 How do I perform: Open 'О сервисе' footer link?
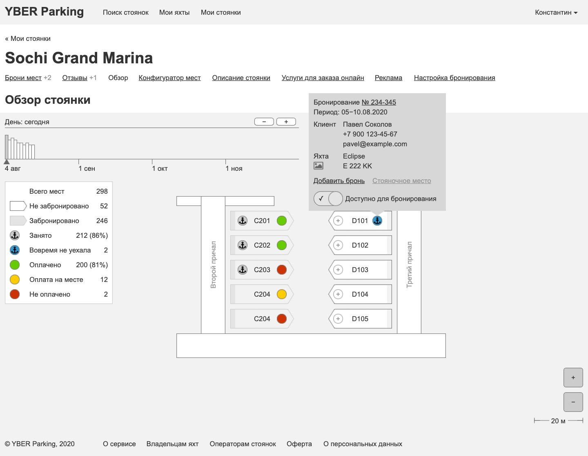pyautogui.click(x=119, y=444)
